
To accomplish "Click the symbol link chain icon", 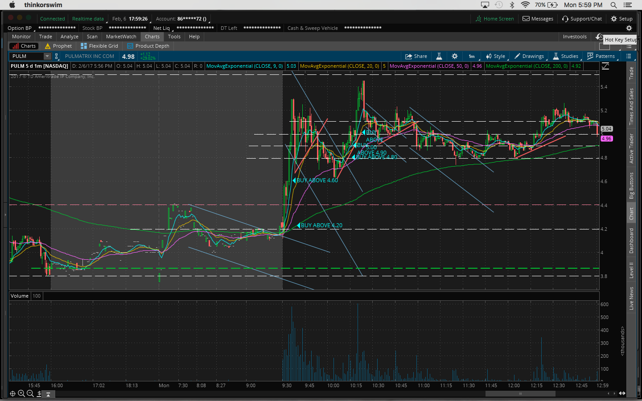I will (x=57, y=56).
